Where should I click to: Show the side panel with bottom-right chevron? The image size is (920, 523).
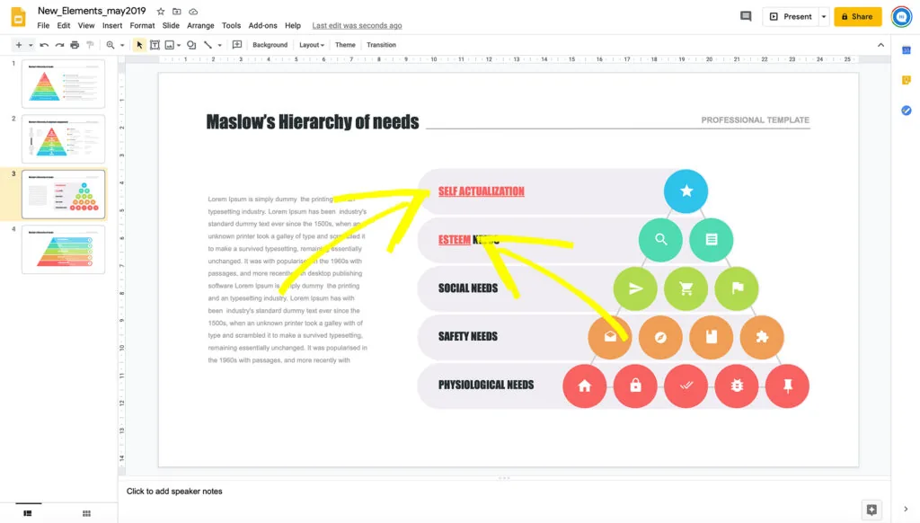906,510
